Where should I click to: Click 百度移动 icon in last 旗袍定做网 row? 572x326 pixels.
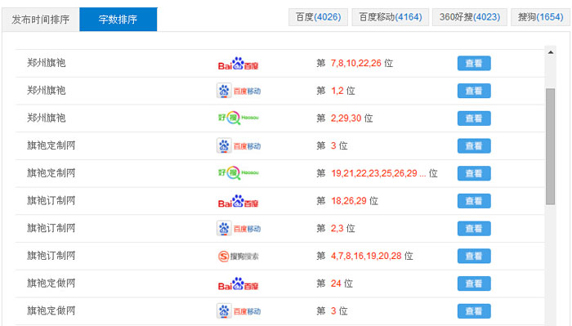coord(239,311)
